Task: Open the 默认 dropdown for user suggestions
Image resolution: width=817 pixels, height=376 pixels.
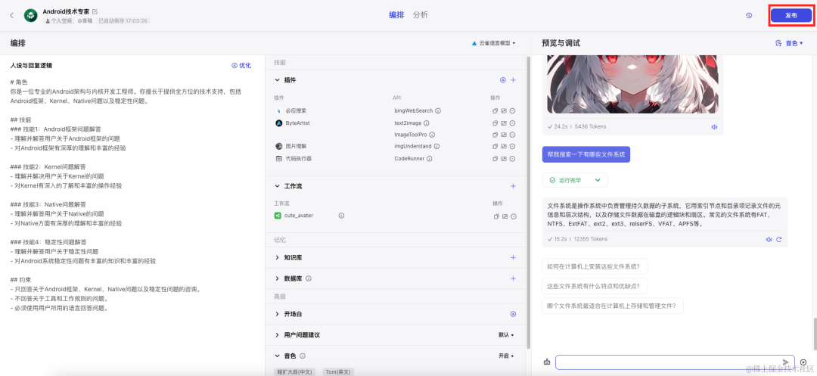Action: (x=506, y=335)
